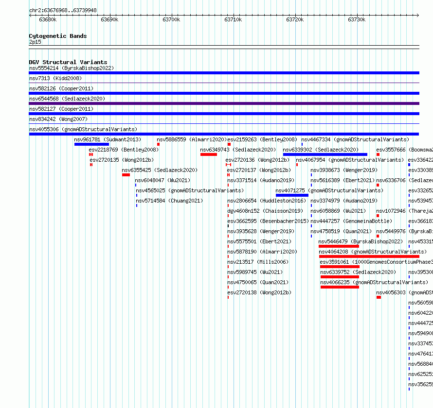This screenshot has height=408, width=433.
Task: Select nsv5989745 (Wu2021) label
Action: [x=255, y=272]
